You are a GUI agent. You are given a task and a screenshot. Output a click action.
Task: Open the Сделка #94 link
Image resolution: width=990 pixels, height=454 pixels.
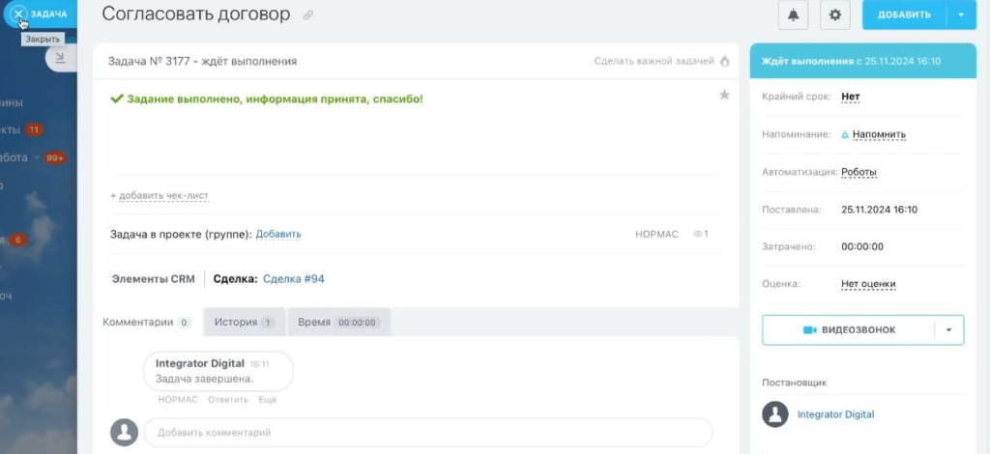[x=294, y=279]
